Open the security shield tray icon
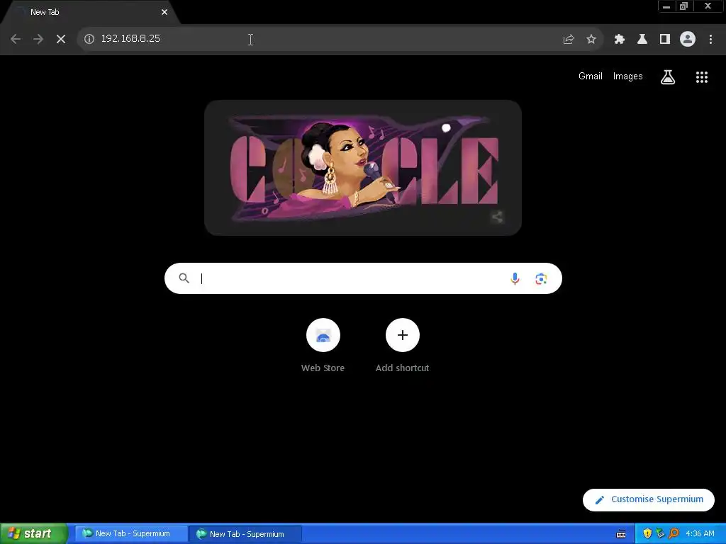 (647, 534)
